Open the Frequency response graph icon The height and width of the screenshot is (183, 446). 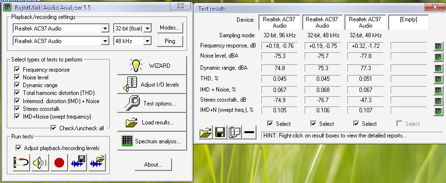[438, 46]
